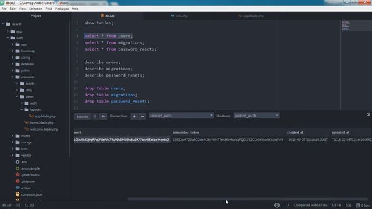Image resolution: width=372 pixels, height=209 pixels.
Task: Remove connection with the minus button
Action: coord(142,116)
